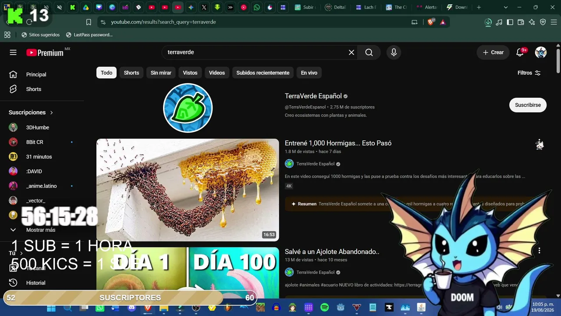
Task: Open Spotify from the taskbar
Action: (x=325, y=308)
